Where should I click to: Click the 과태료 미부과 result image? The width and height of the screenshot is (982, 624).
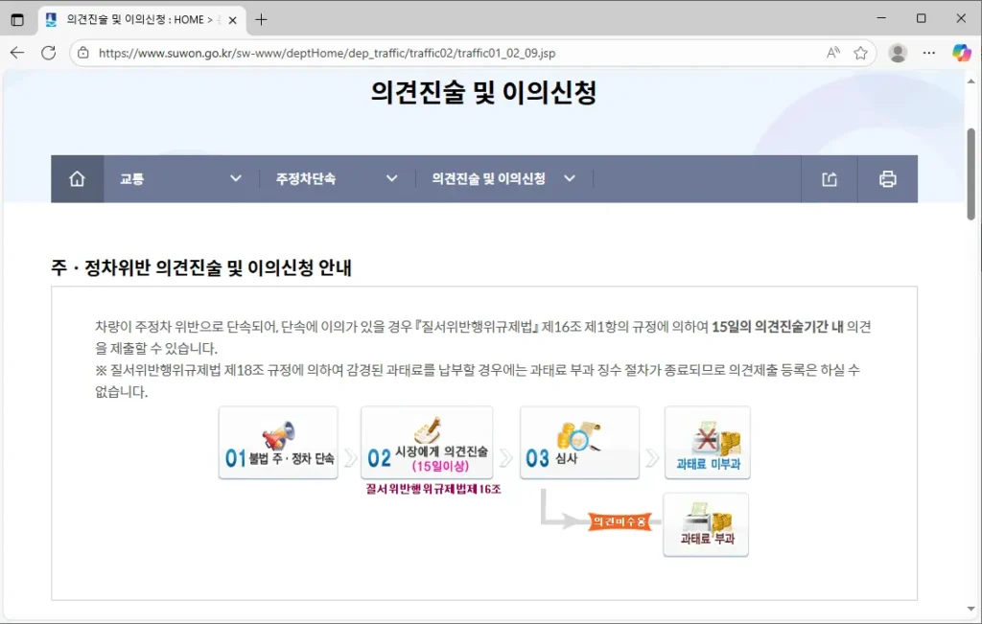coord(707,443)
